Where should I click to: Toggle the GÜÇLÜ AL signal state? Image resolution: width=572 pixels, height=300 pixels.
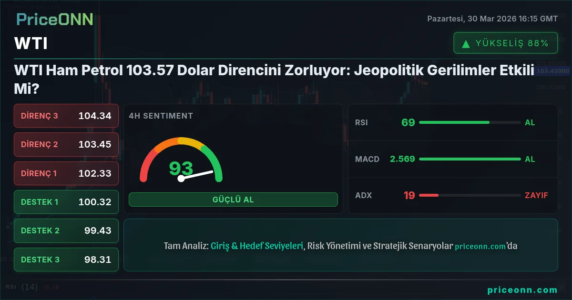click(233, 199)
